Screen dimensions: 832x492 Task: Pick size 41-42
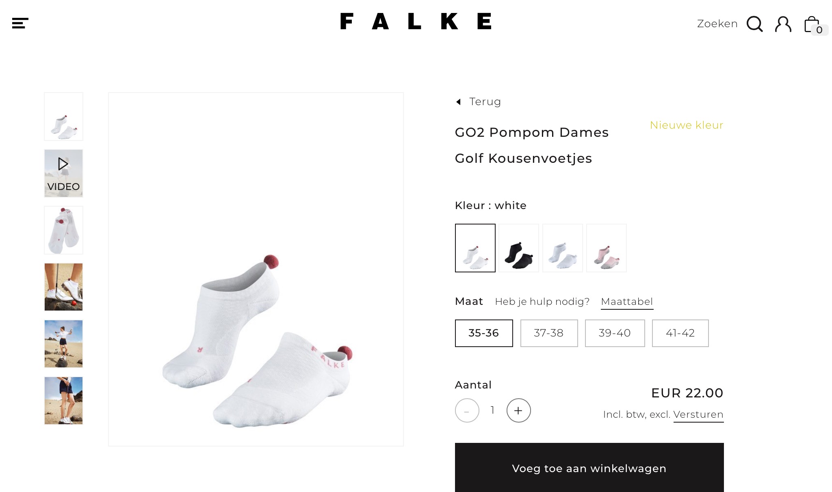[x=680, y=333]
